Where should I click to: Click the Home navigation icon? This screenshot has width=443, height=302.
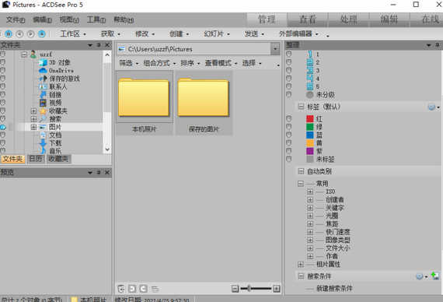9,34
